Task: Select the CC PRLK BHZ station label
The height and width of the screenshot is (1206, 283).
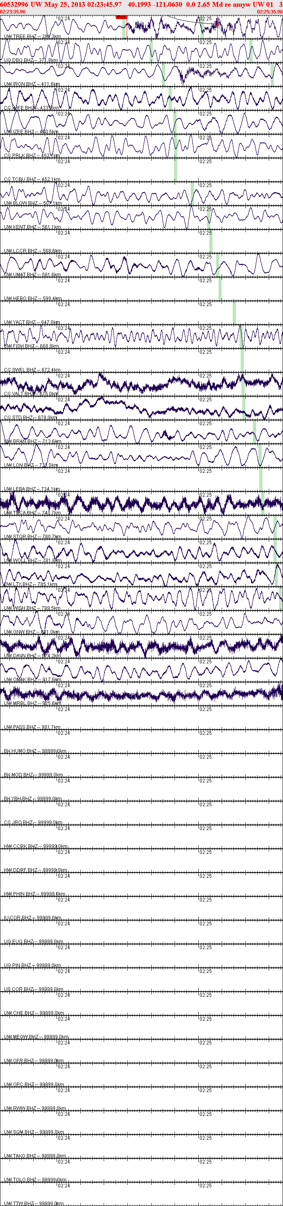Action: pyautogui.click(x=32, y=156)
